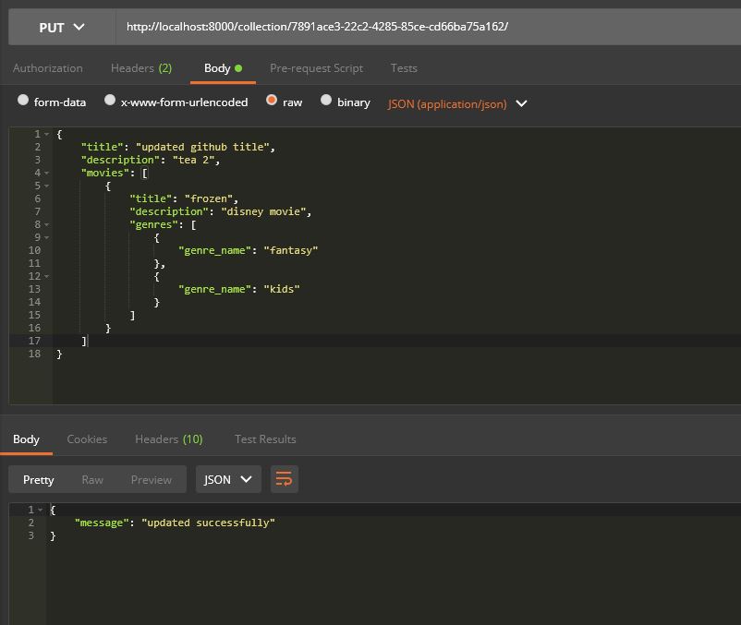Select the Pretty response view
Image resolution: width=741 pixels, height=625 pixels.
coord(38,480)
